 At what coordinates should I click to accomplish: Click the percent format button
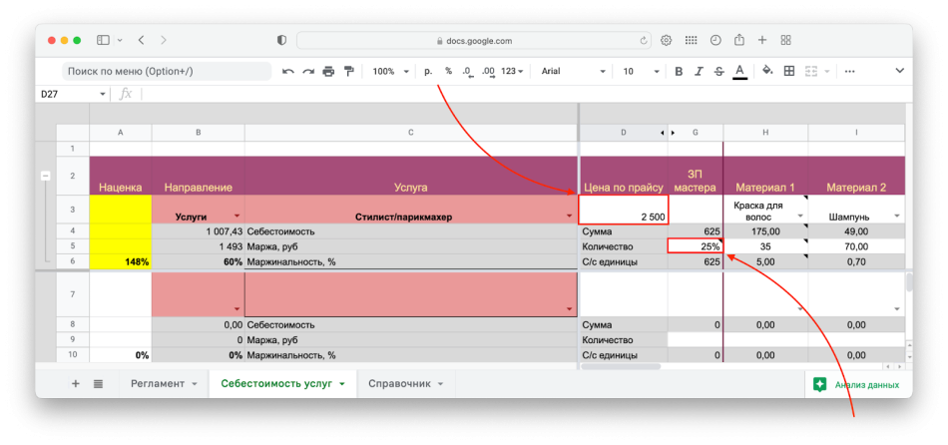pos(448,72)
